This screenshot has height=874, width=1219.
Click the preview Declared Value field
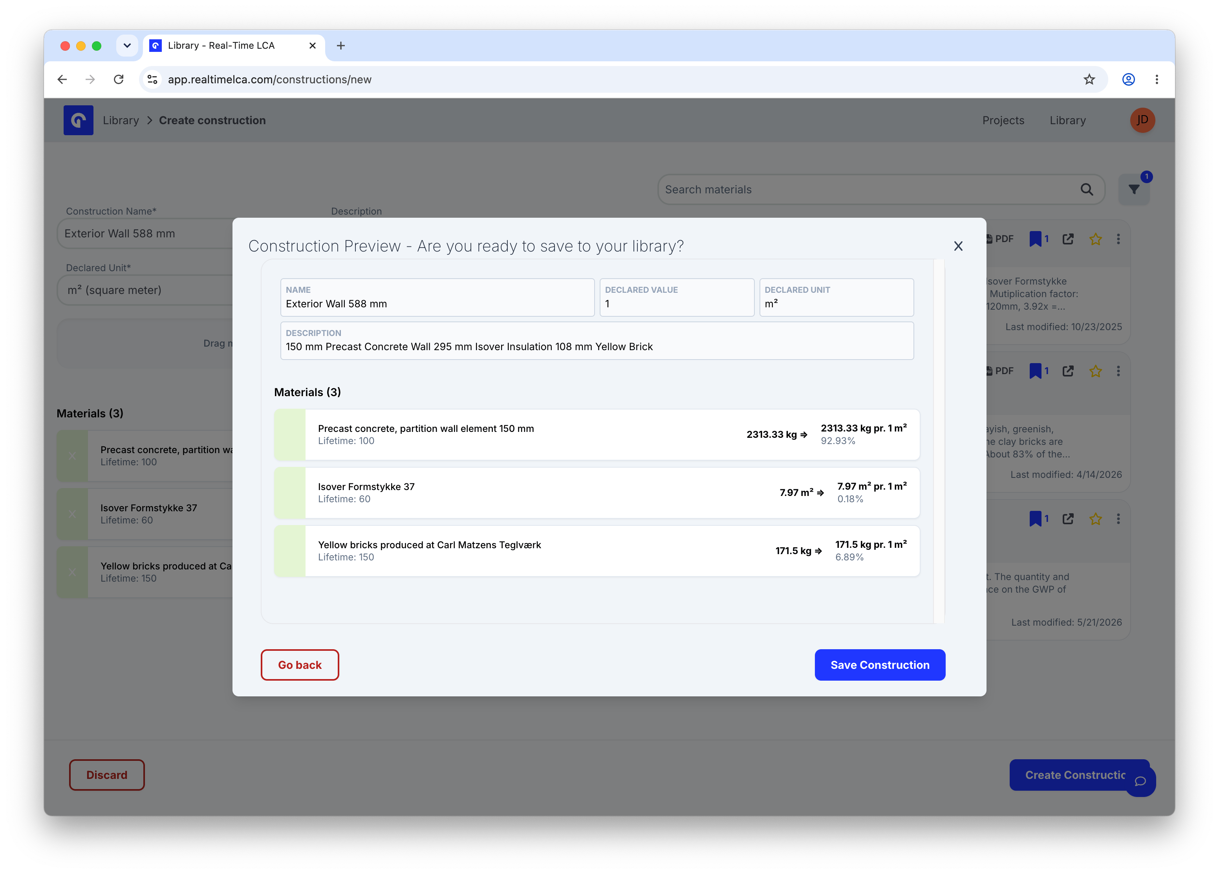[677, 297]
